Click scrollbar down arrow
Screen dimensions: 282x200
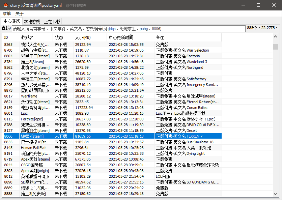coord(275,194)
